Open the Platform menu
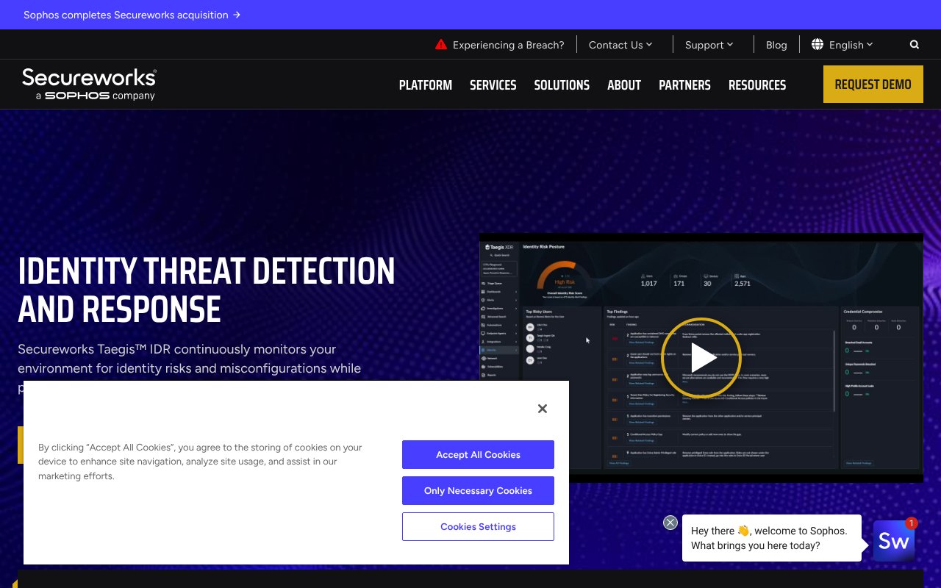The width and height of the screenshot is (941, 588). click(x=425, y=85)
